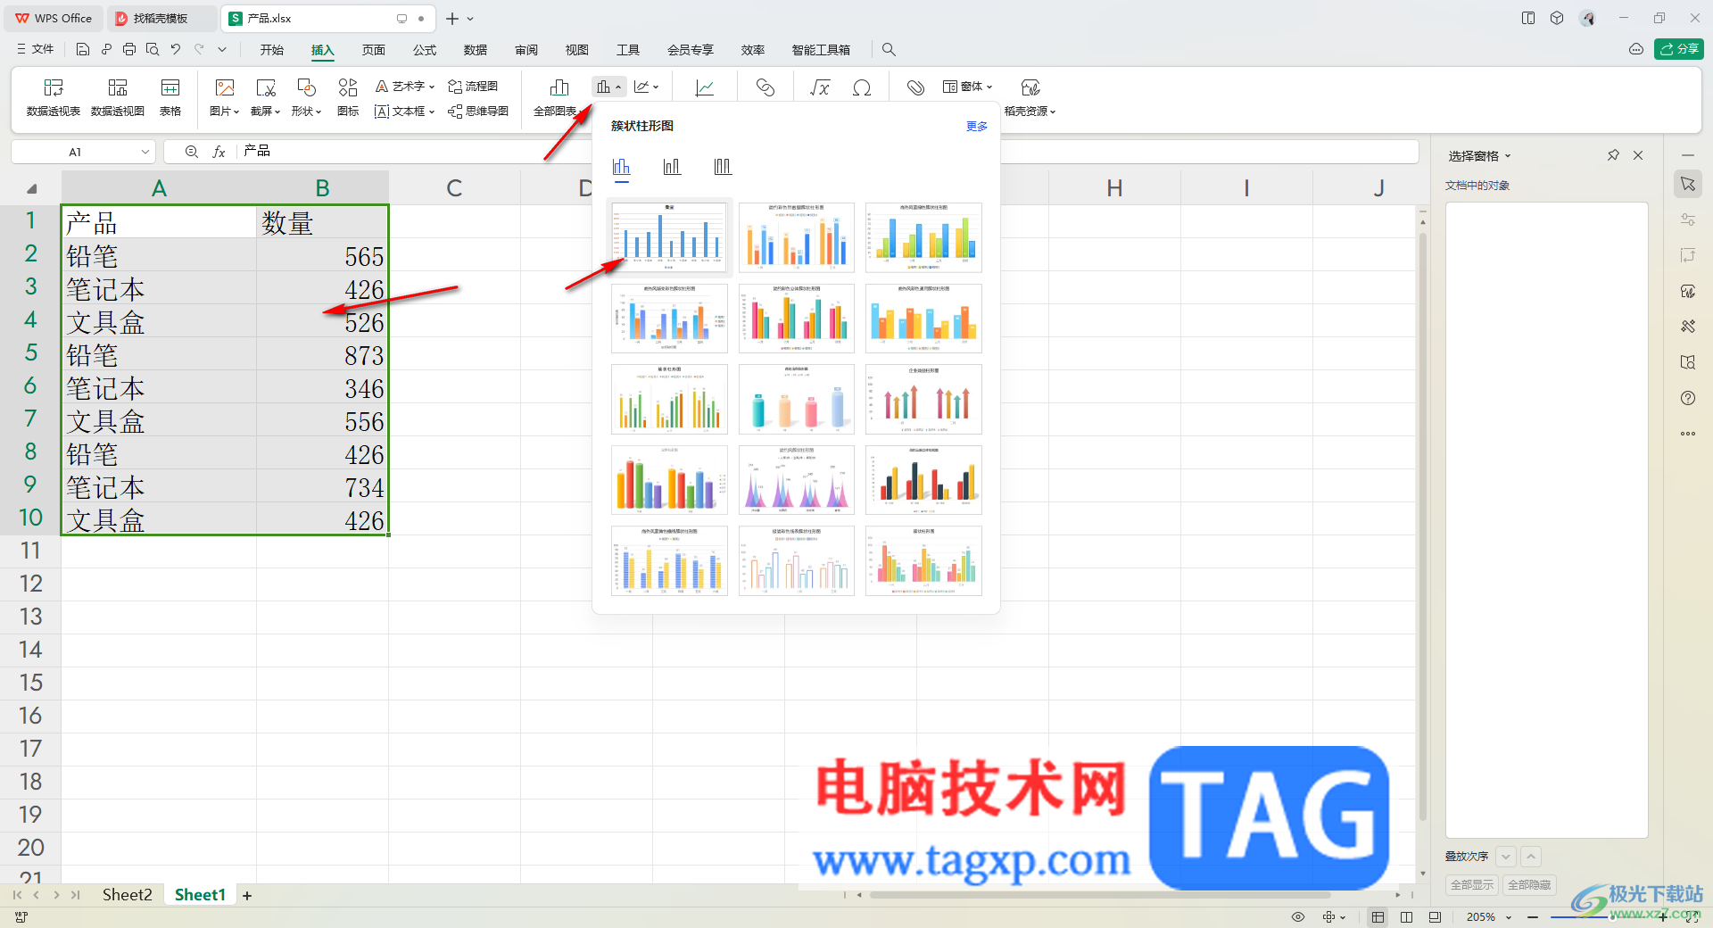Click 更多 link in chart popup
Image resolution: width=1713 pixels, height=928 pixels.
(x=977, y=127)
